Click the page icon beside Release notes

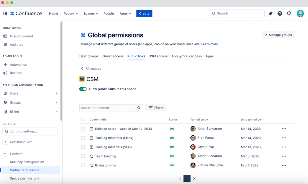click(91, 129)
